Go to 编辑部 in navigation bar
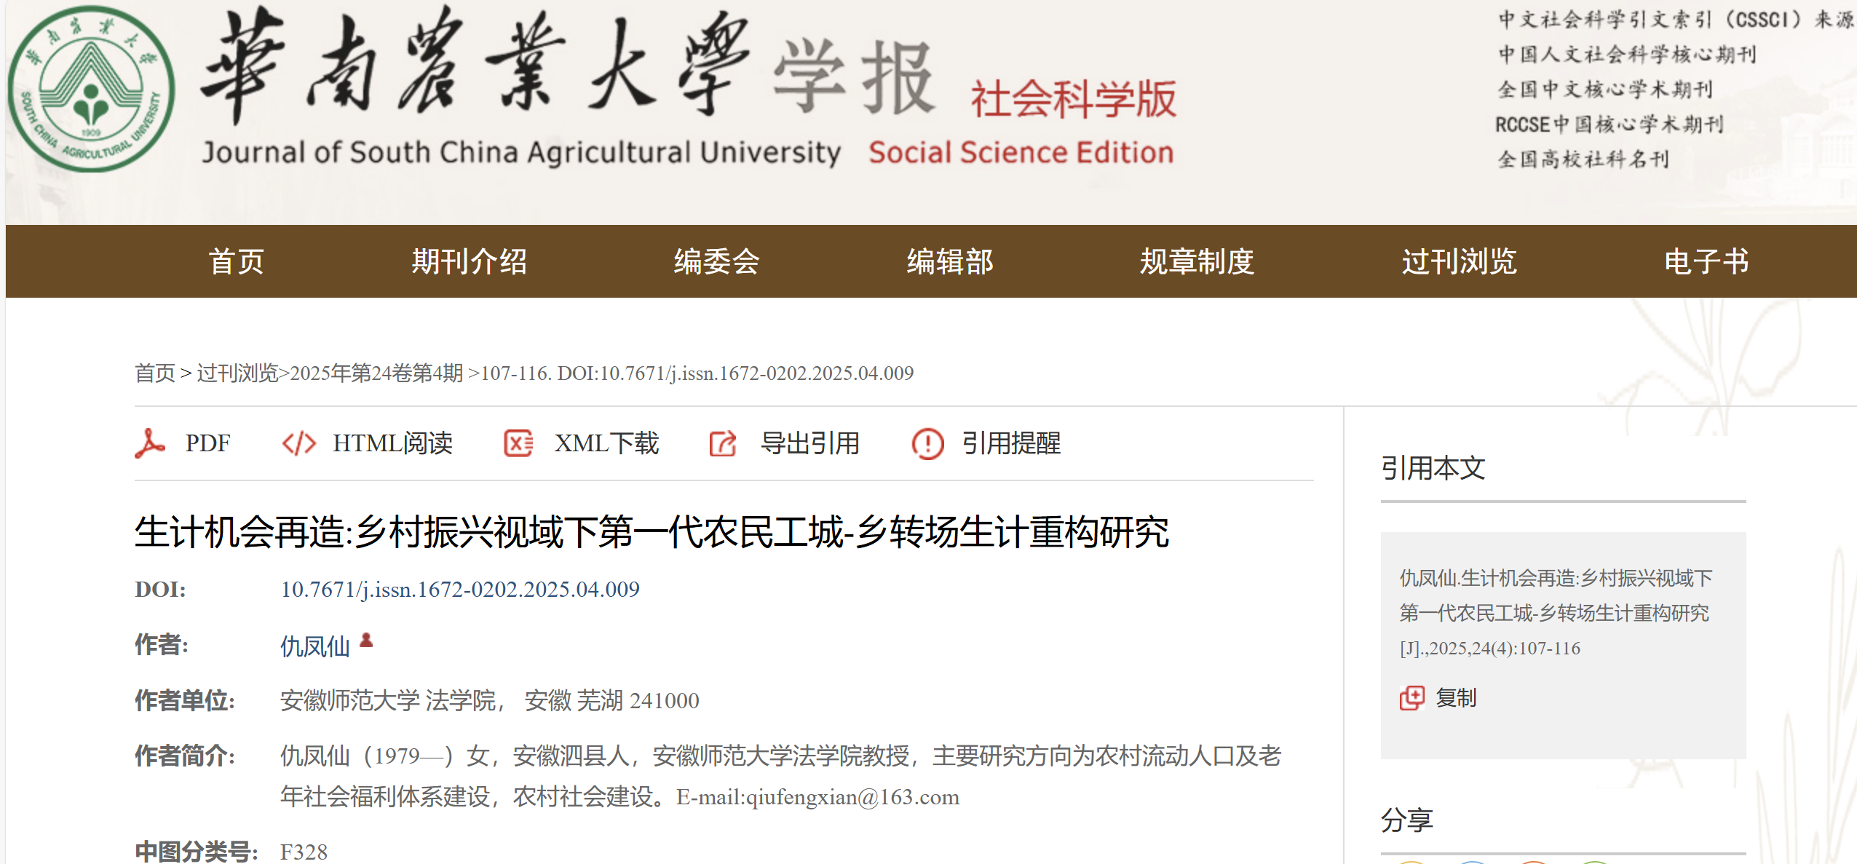1857x864 pixels. (949, 261)
